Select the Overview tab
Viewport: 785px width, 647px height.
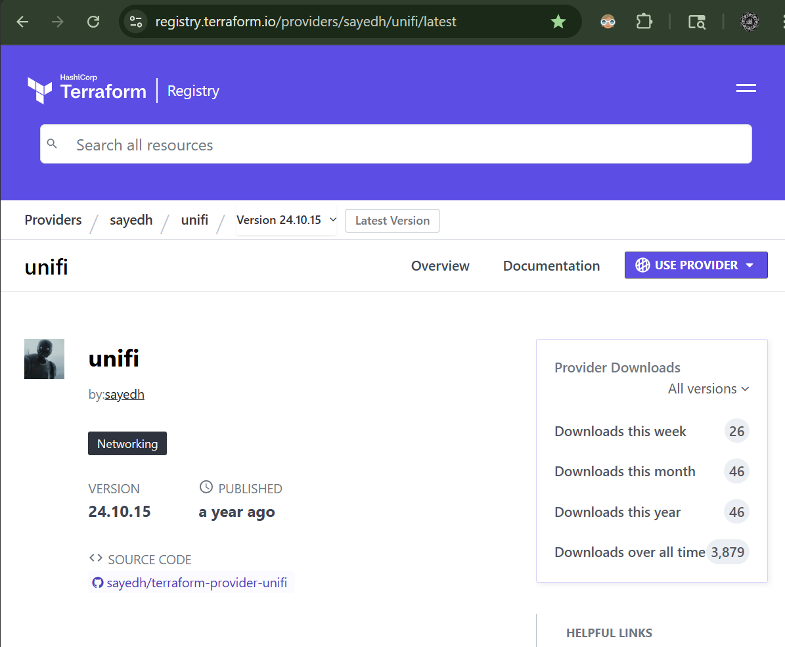coord(440,265)
